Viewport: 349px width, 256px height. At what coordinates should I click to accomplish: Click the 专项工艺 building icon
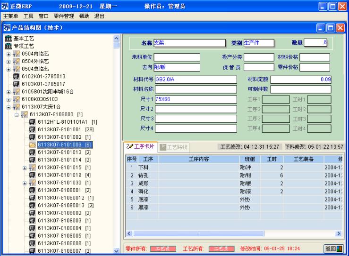pyautogui.click(x=8, y=46)
